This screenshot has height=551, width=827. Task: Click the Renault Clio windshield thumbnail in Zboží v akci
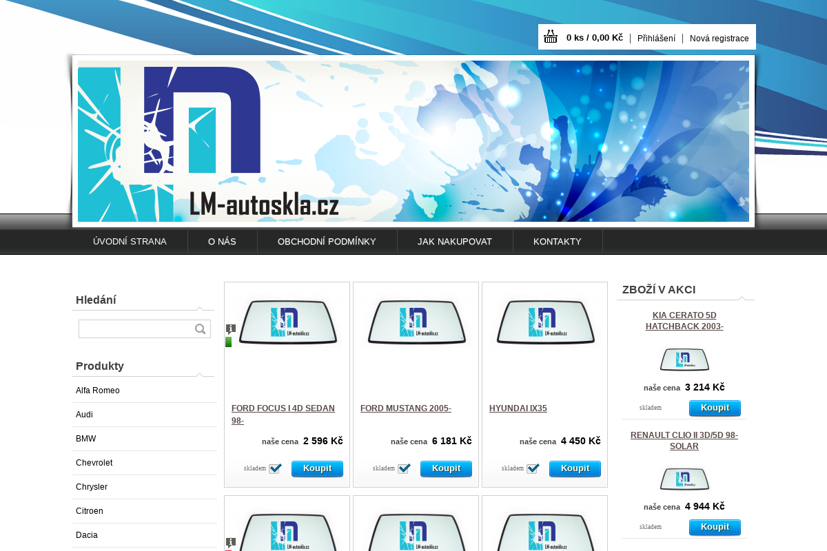tap(684, 477)
